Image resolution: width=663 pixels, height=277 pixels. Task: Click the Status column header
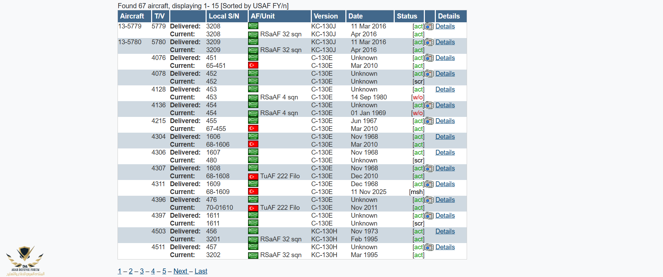[x=407, y=16]
